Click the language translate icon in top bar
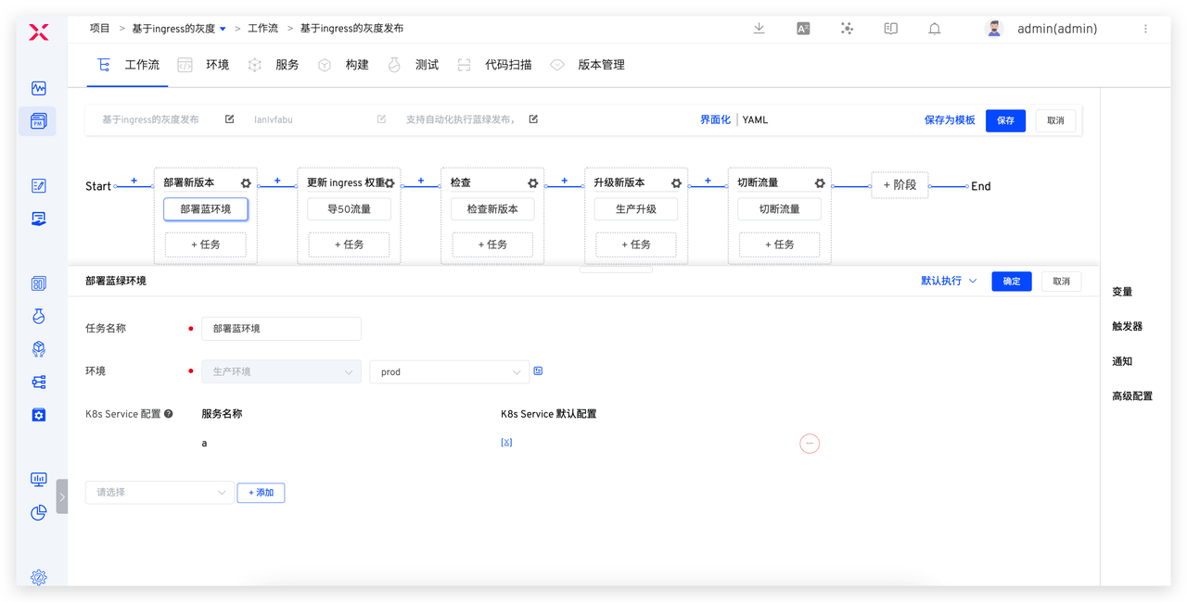1187x602 pixels. coord(803,29)
